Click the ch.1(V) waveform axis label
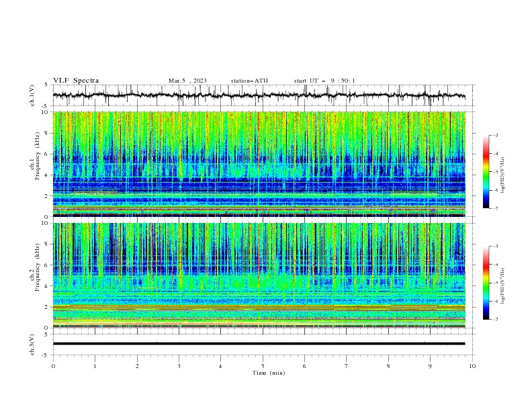 [x=32, y=95]
